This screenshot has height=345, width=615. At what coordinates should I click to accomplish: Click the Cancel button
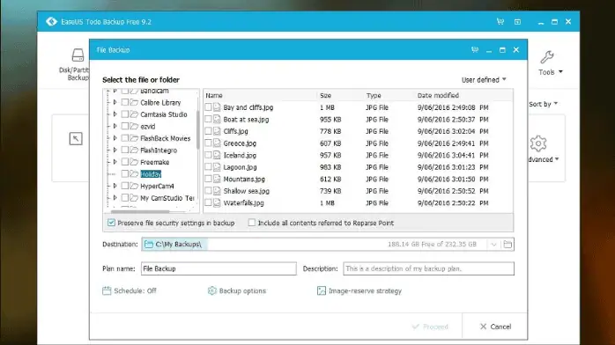tap(495, 327)
